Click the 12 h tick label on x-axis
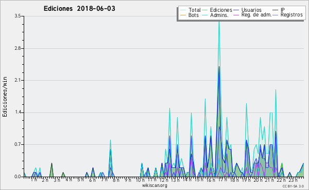 click(x=164, y=180)
